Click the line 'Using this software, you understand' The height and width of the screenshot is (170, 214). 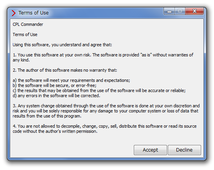(62, 45)
